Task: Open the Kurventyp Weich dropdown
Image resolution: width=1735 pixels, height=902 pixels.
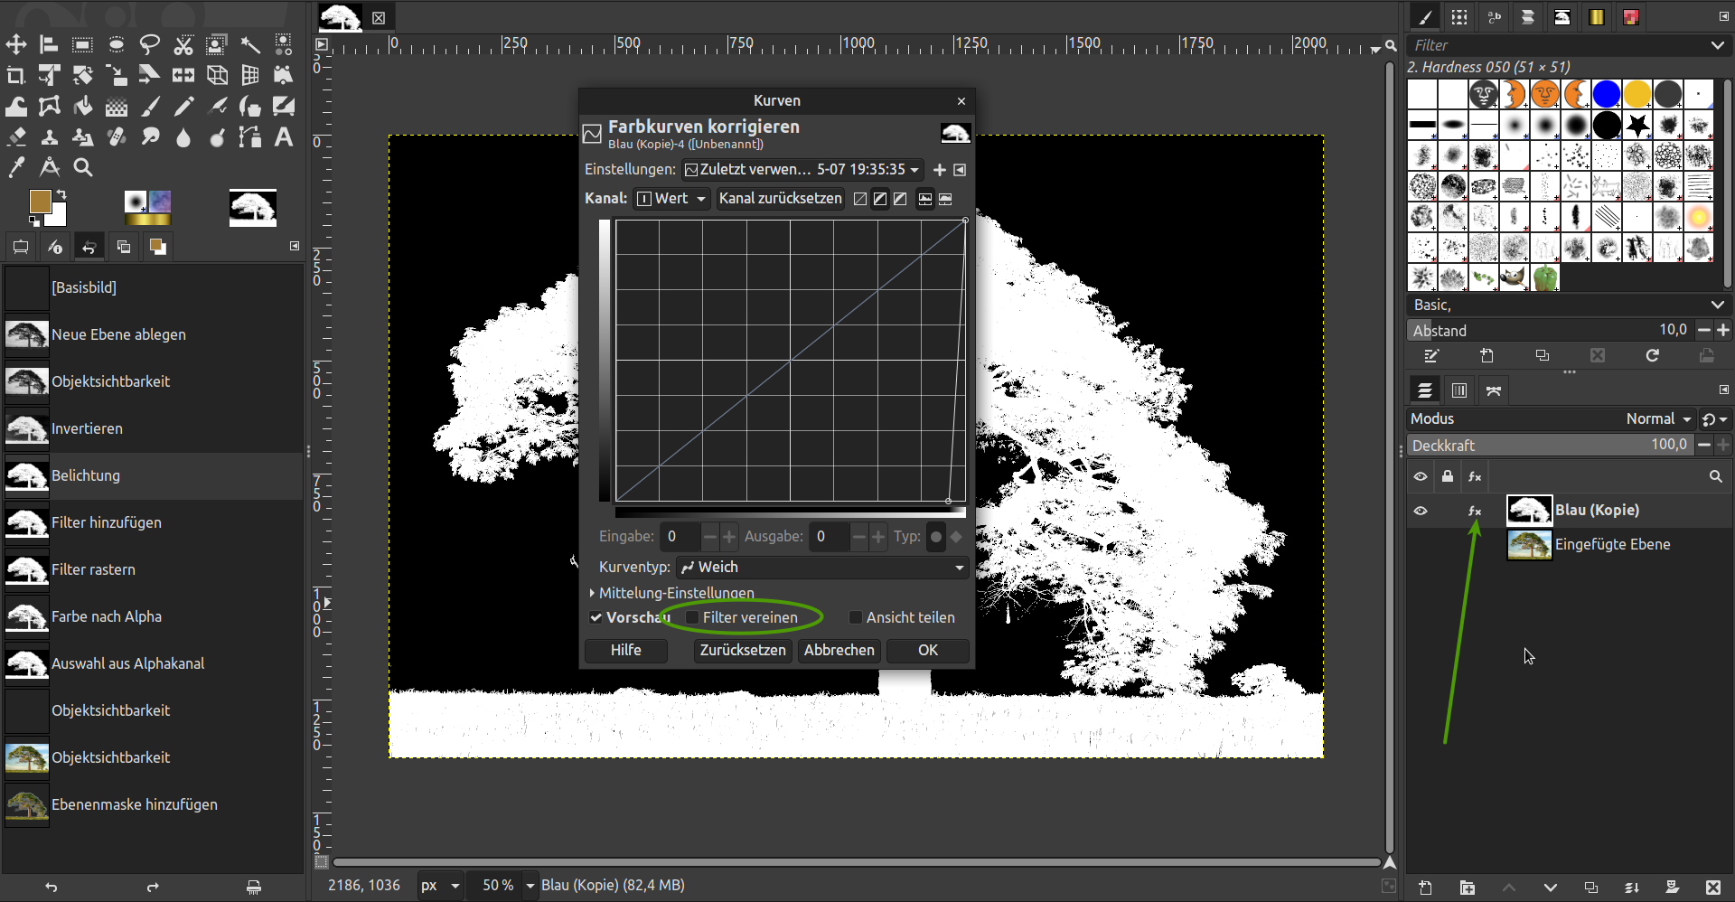Action: tap(822, 567)
